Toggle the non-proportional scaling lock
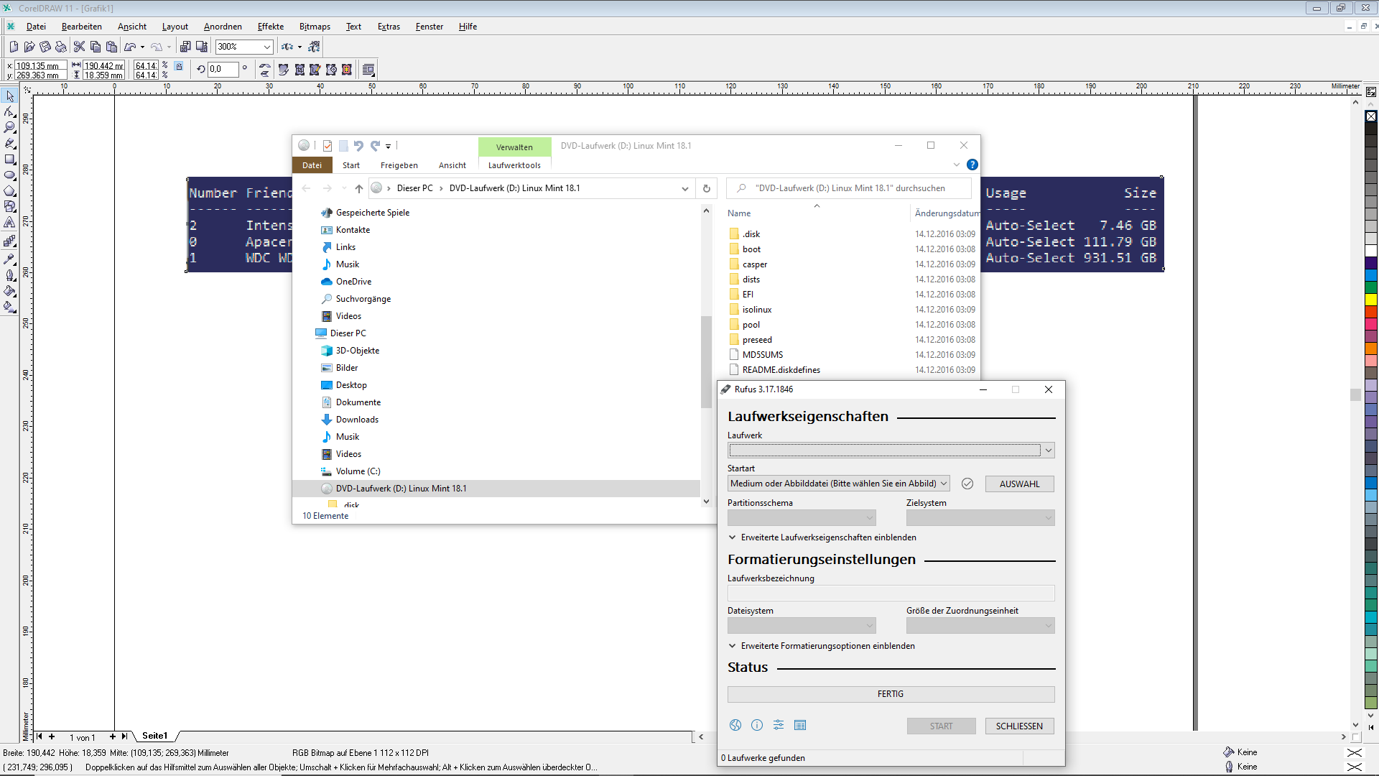The width and height of the screenshot is (1379, 776). [x=179, y=66]
